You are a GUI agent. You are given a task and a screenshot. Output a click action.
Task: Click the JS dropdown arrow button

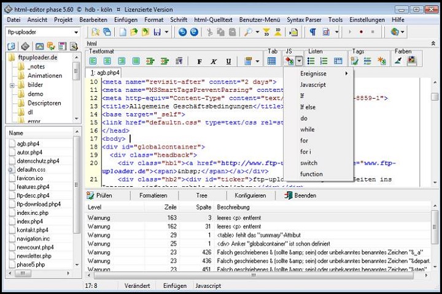(298, 61)
